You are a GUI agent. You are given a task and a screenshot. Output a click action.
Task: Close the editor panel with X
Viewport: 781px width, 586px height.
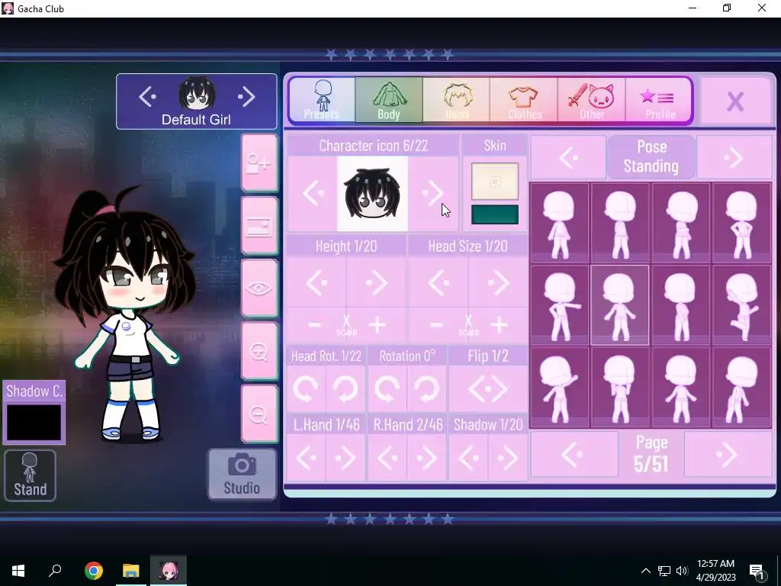tap(735, 101)
